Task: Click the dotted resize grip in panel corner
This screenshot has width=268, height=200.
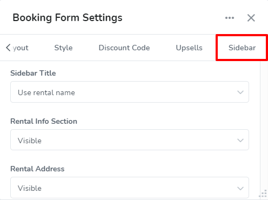Action: pos(263,194)
